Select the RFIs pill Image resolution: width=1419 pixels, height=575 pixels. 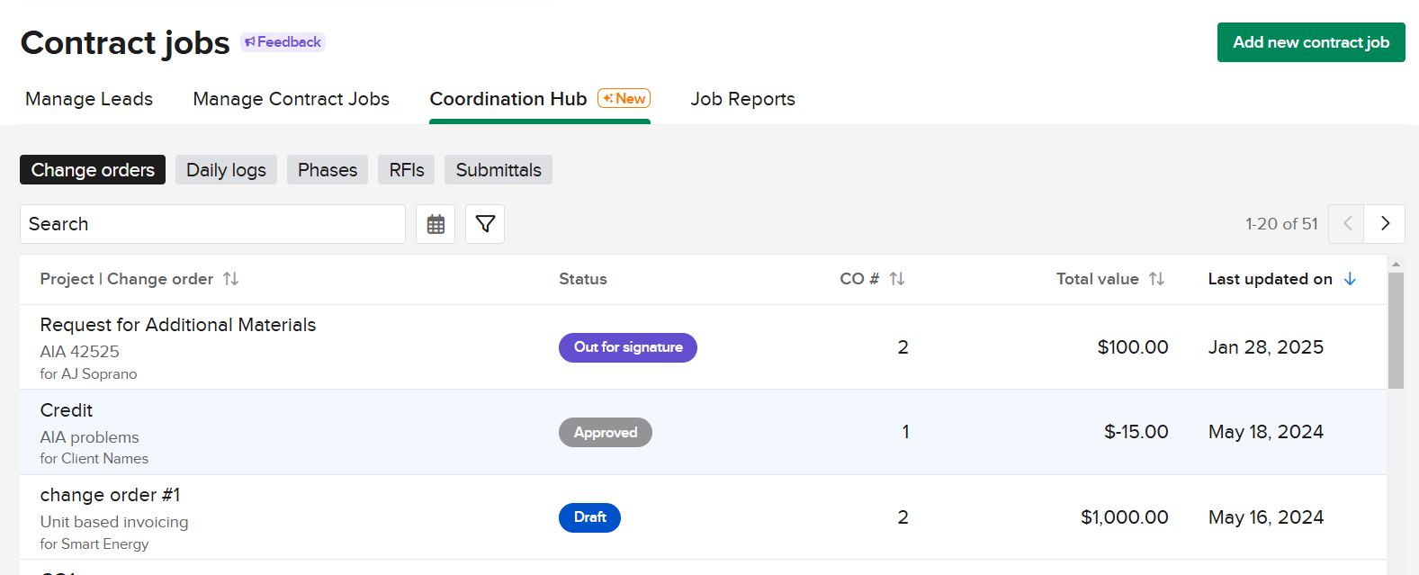407,170
